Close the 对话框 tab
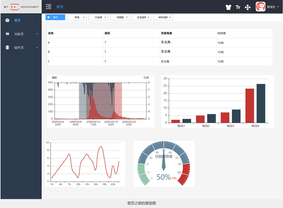Viewport: 283px width, 208px height. pos(105,17)
